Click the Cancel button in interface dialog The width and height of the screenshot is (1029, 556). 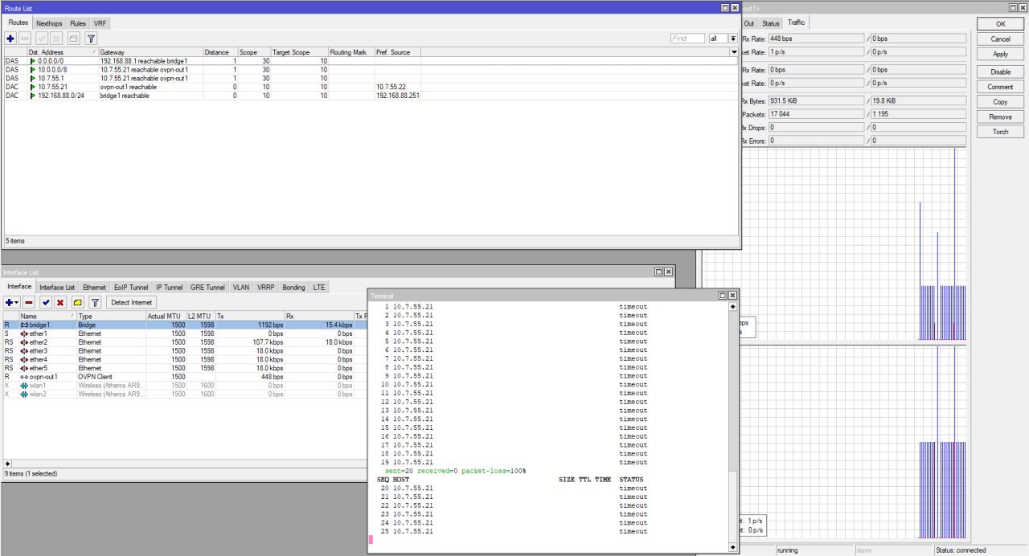pos(1000,39)
